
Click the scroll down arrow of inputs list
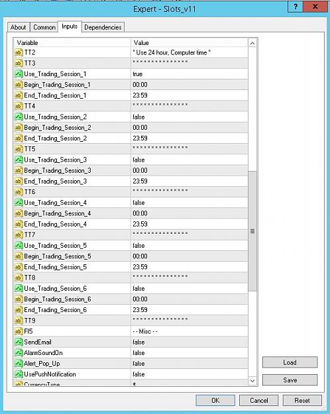tap(252, 380)
